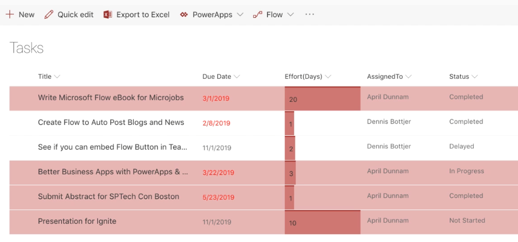Click Completed status in the Auto Post Blogs row
The image size is (518, 242).
(466, 121)
